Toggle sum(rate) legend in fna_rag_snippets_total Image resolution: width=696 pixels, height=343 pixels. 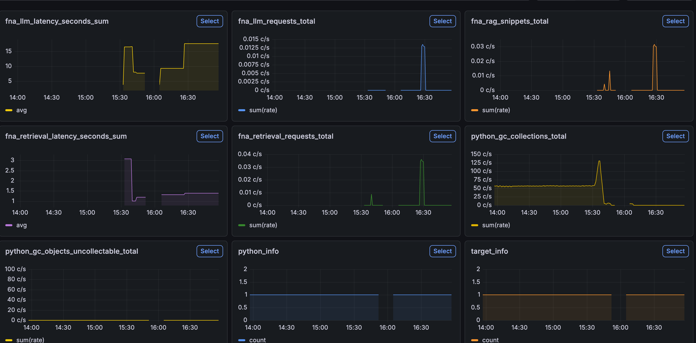(x=496, y=110)
